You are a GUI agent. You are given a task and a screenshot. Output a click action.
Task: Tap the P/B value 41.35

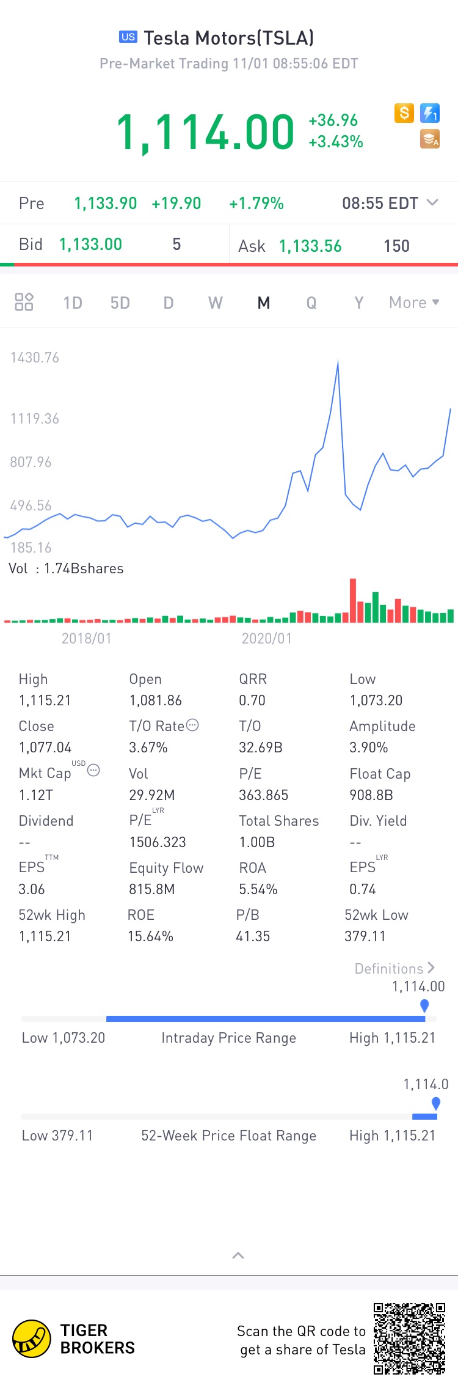coord(253,936)
